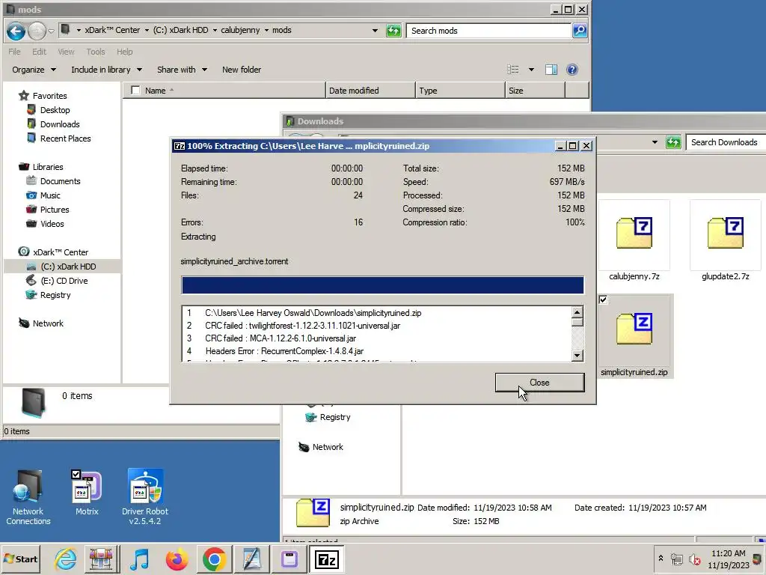Viewport: 766px width, 575px height.
Task: Sort by the Date modified column header
Action: (370, 91)
